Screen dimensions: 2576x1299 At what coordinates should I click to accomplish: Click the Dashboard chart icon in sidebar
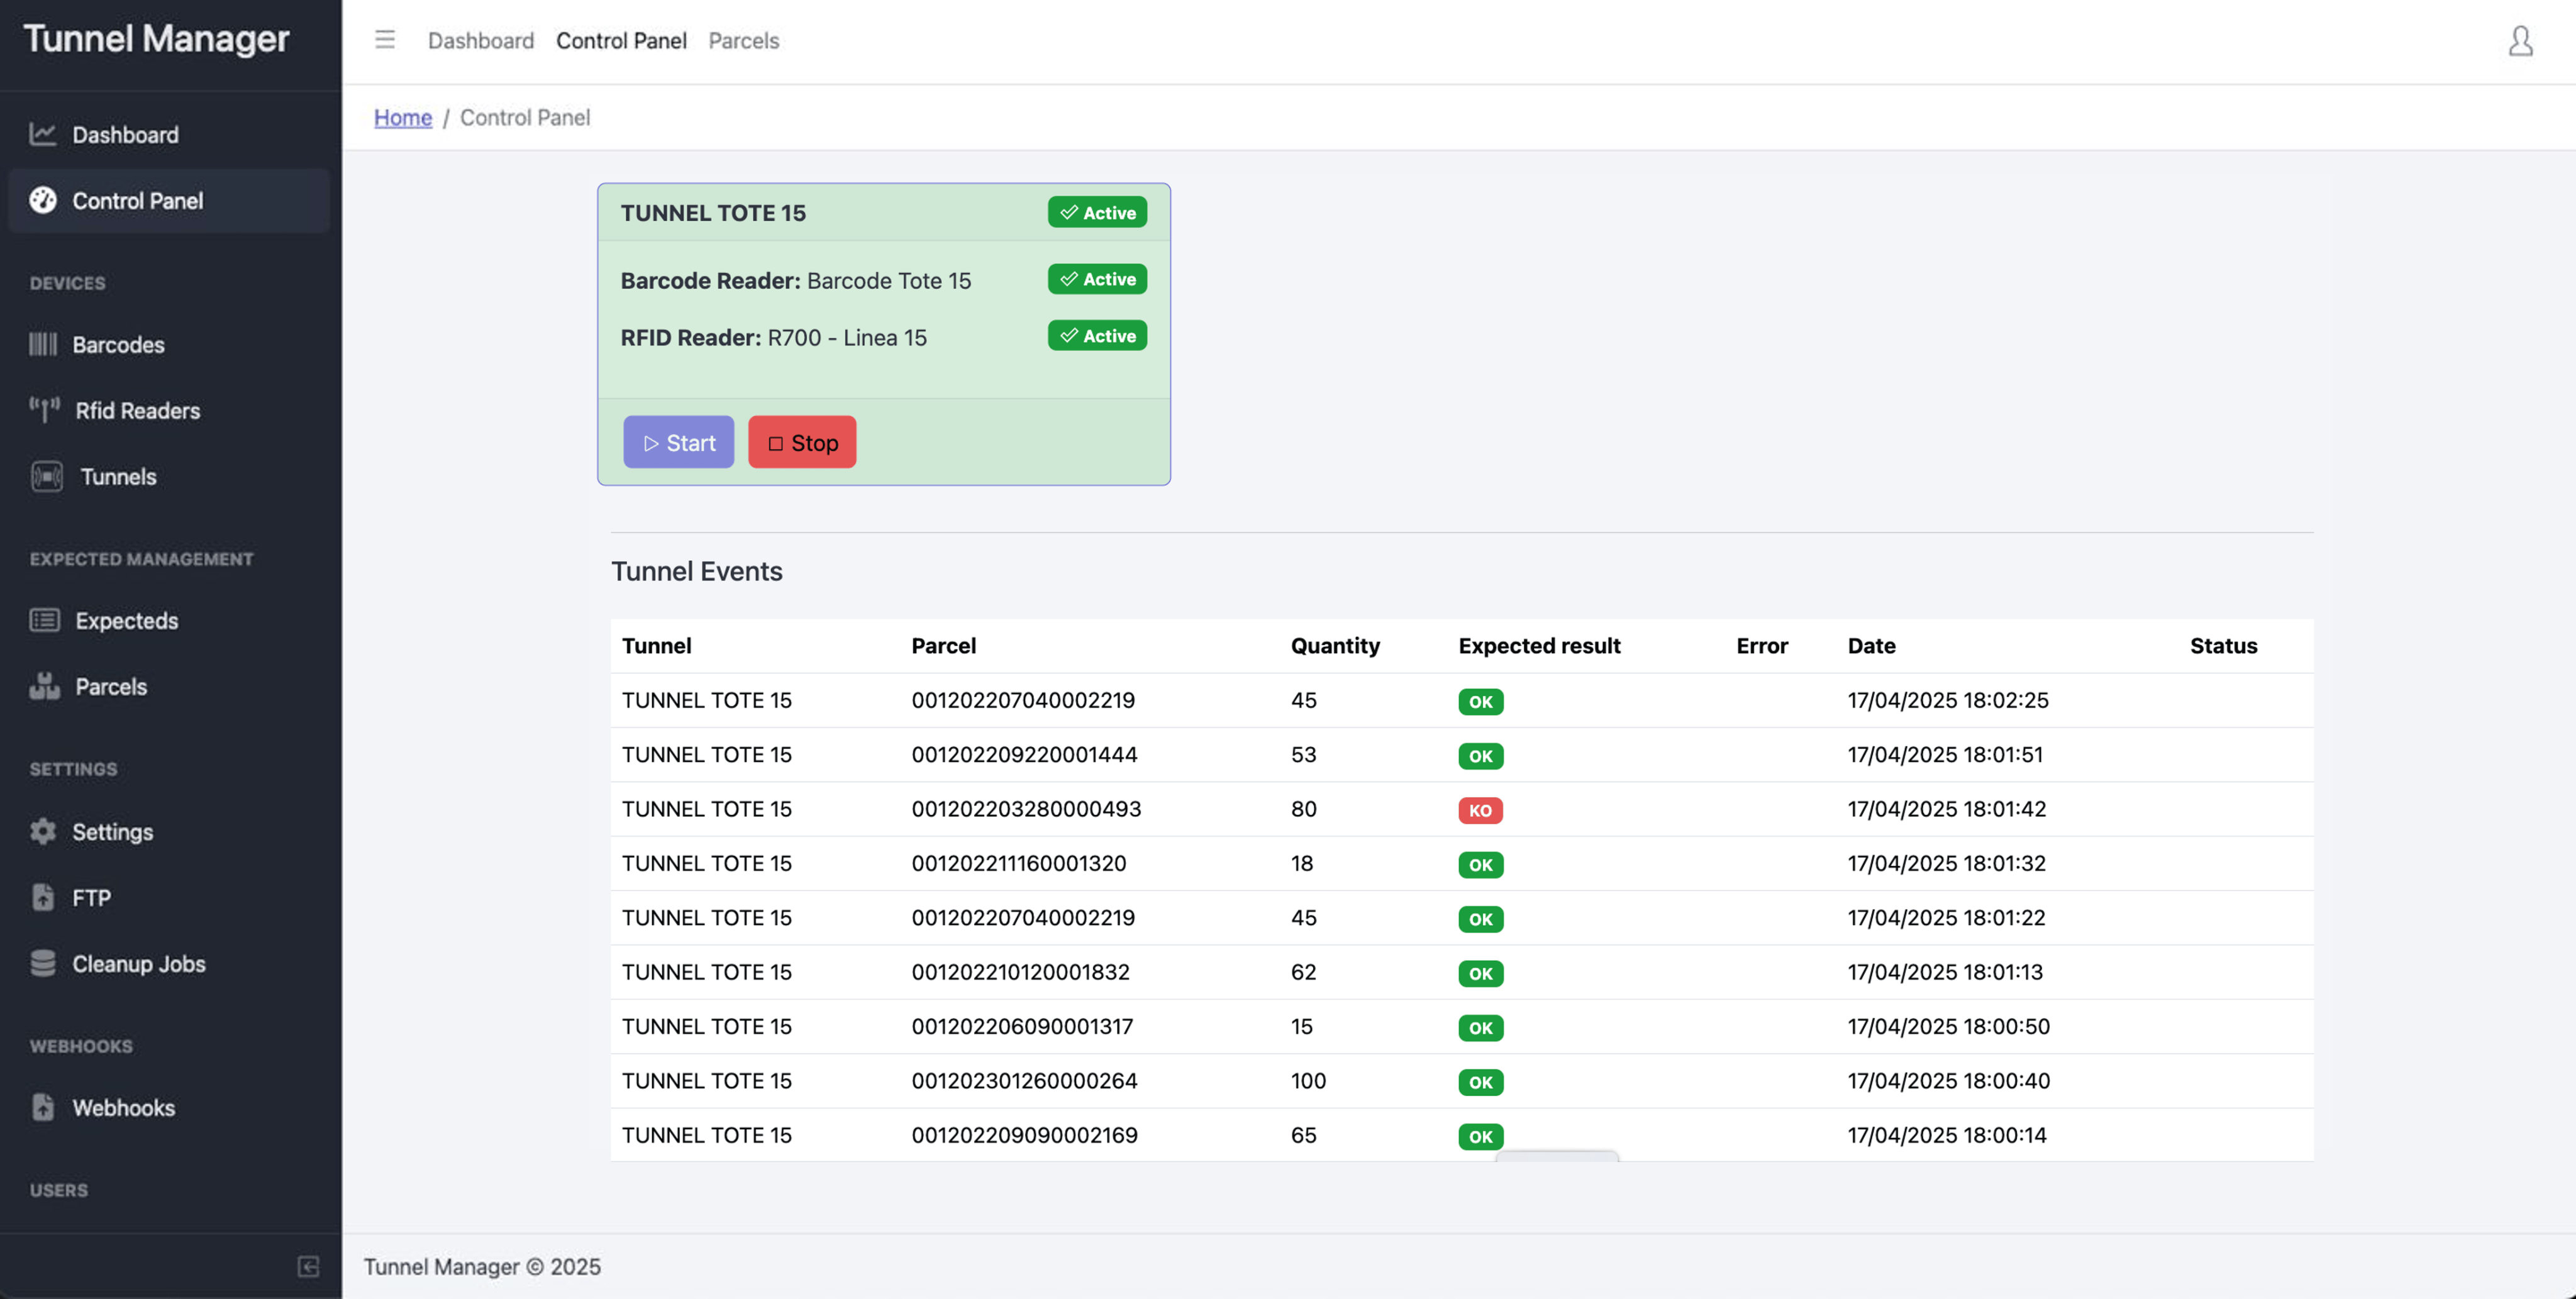pos(43,134)
